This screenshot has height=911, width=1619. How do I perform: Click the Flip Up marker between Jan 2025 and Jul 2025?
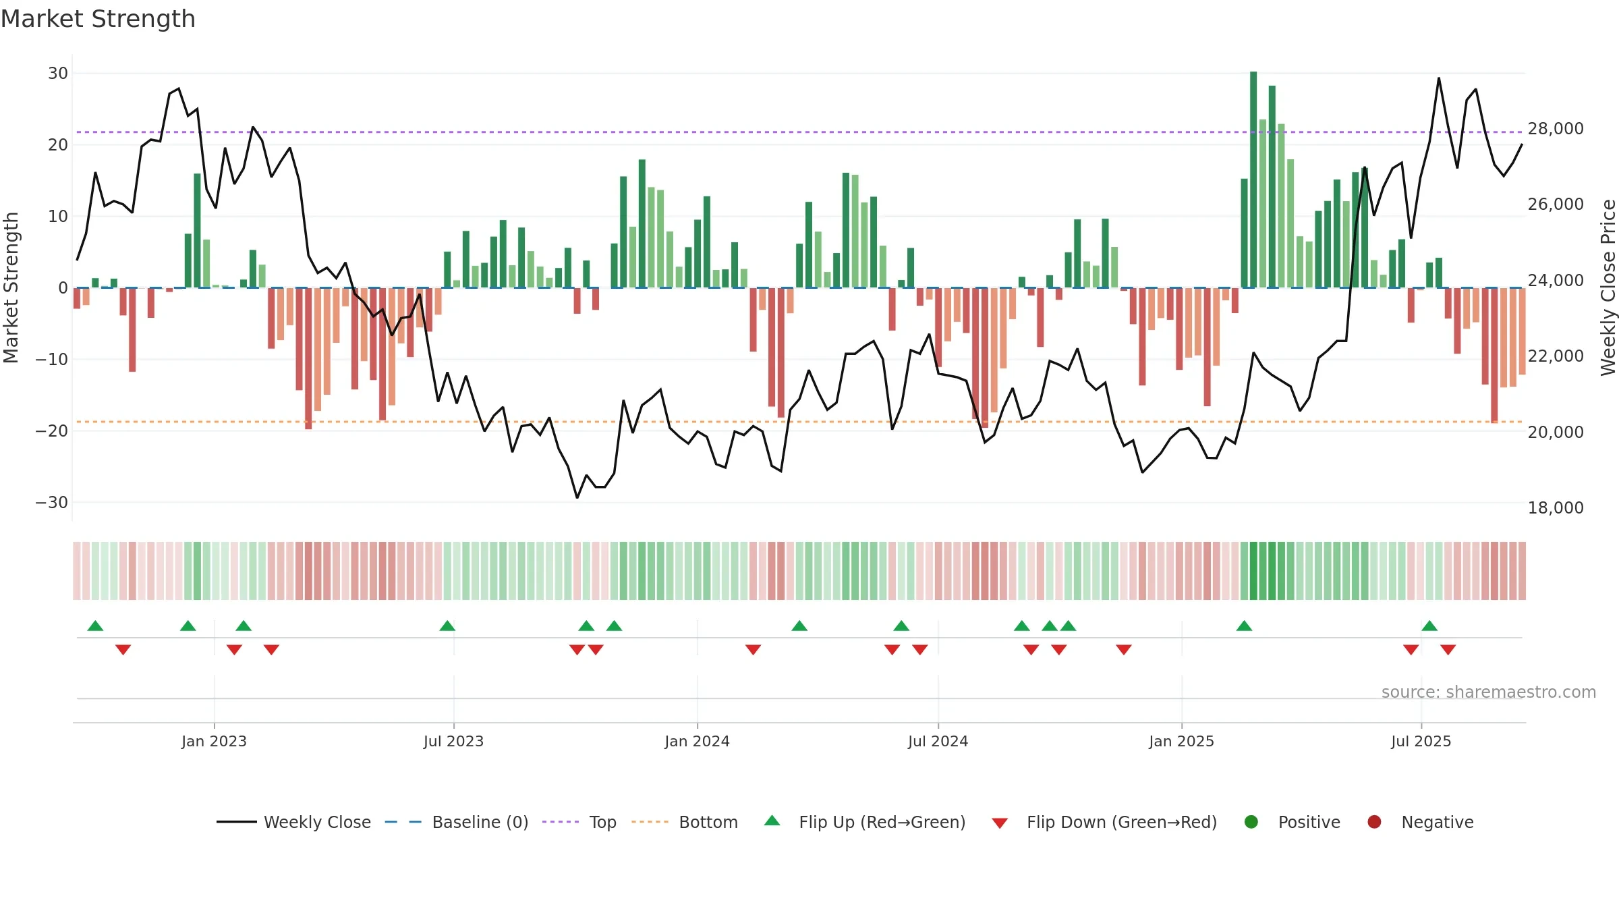click(x=1244, y=626)
